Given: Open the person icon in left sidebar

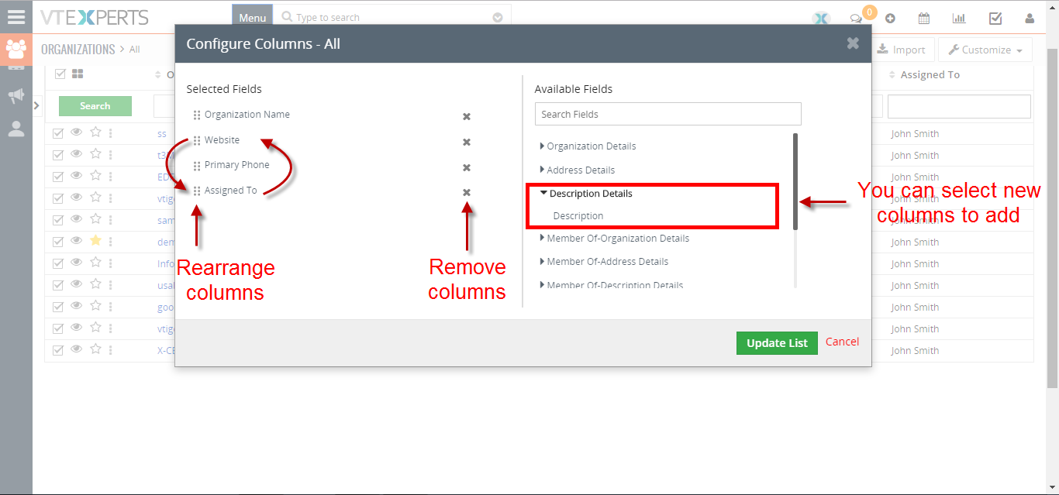Looking at the screenshot, I should (16, 129).
